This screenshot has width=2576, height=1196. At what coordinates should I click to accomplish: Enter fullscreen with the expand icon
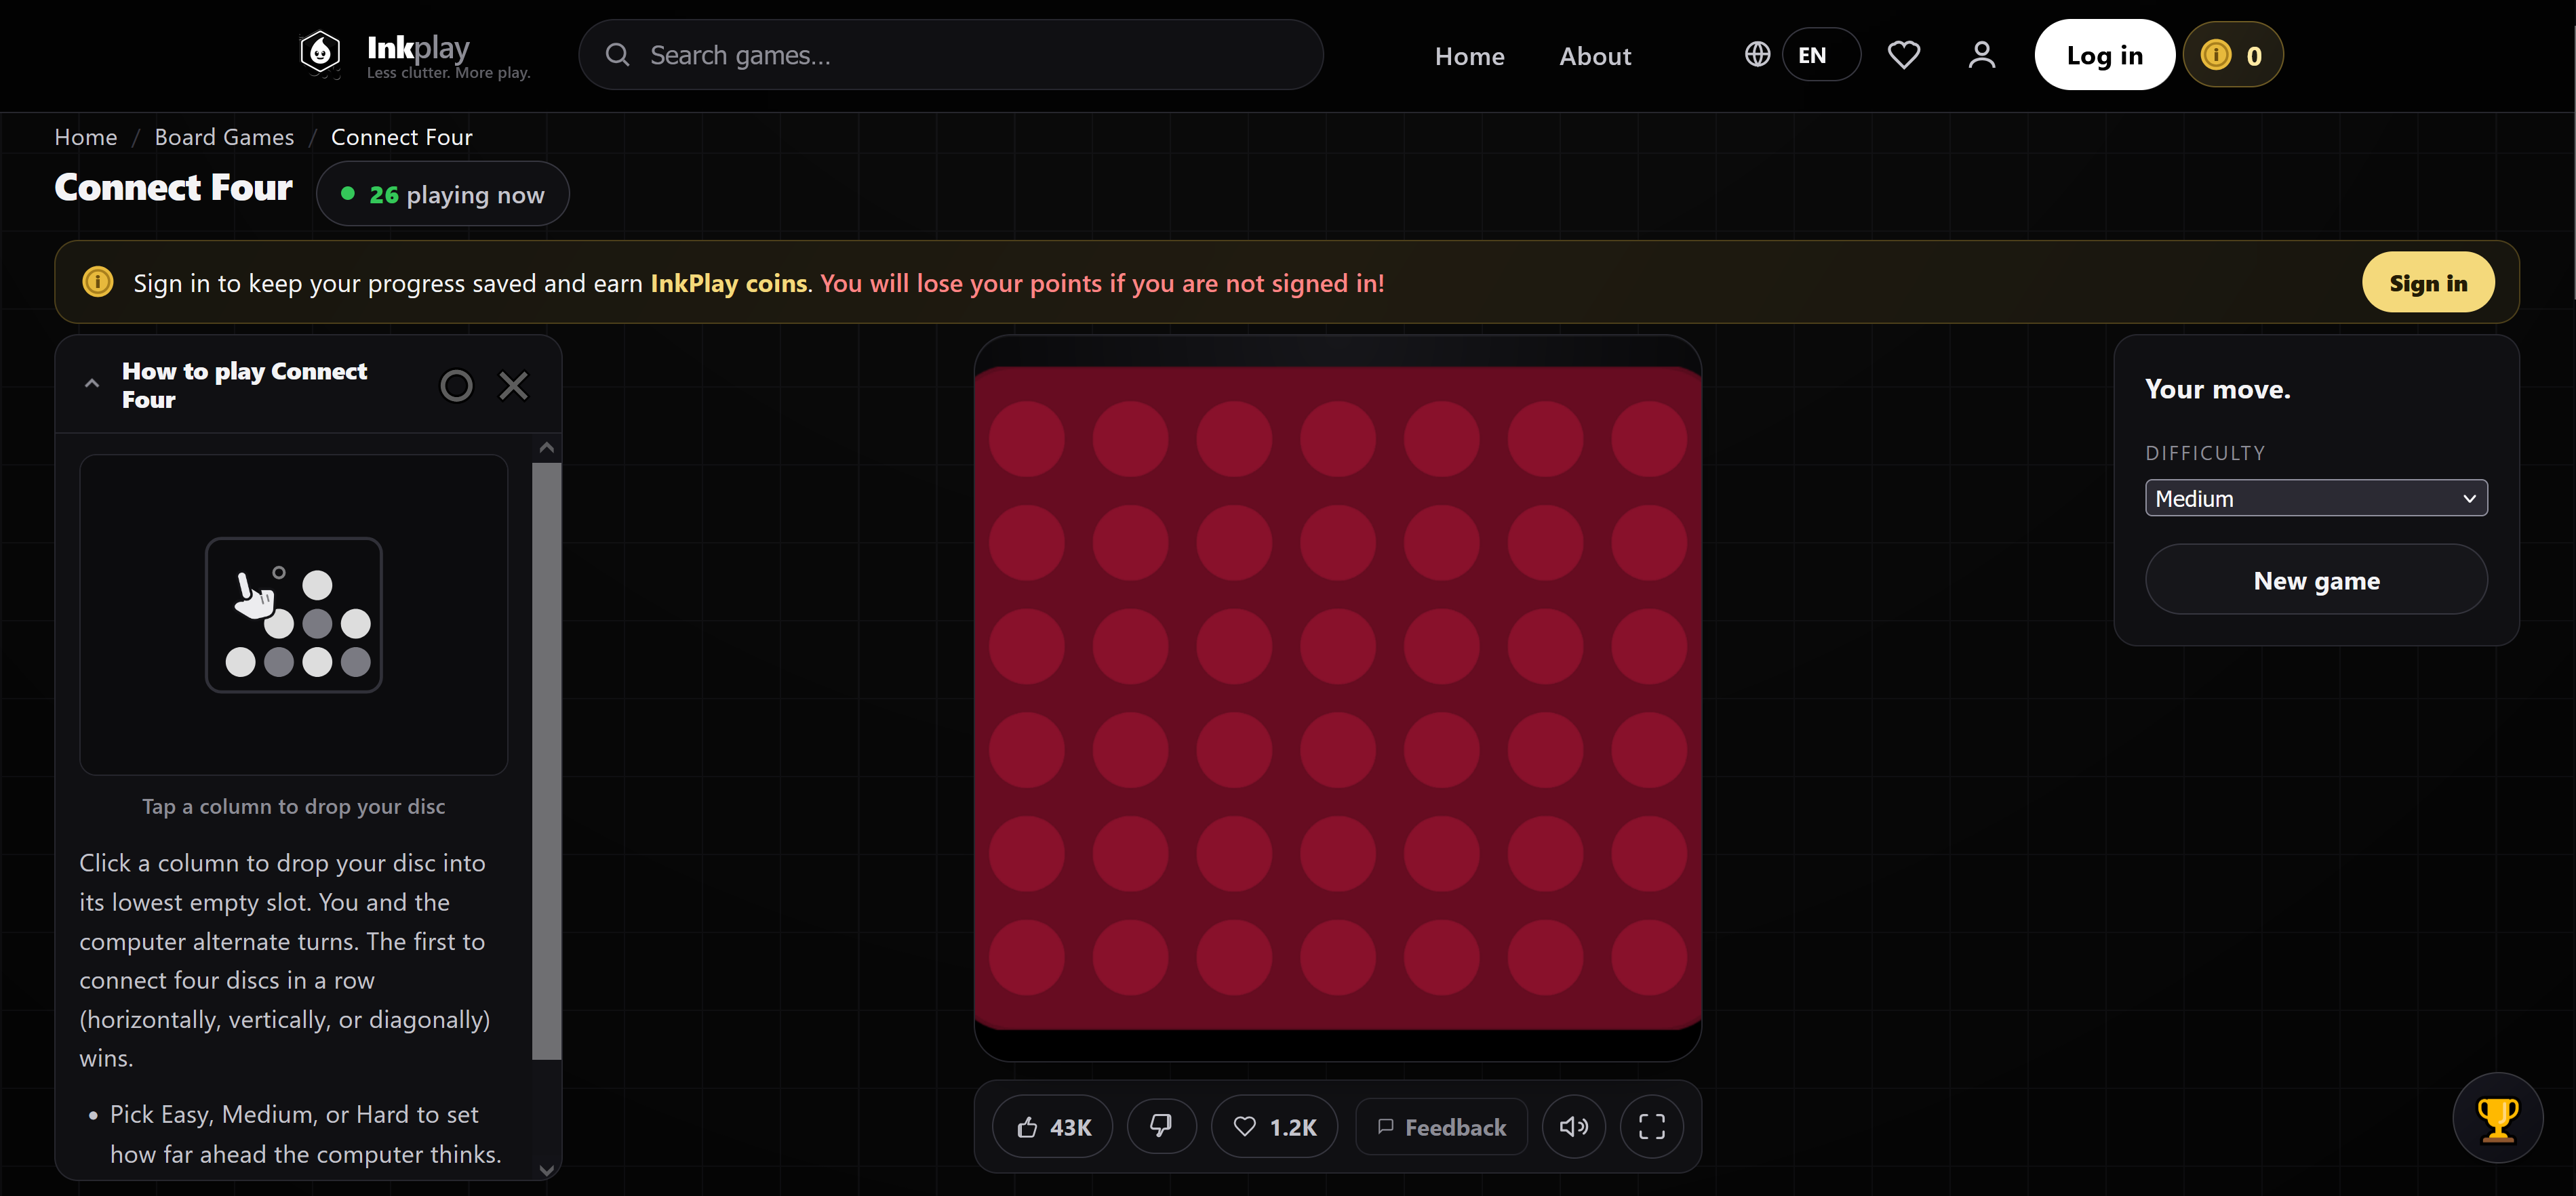(1651, 1126)
